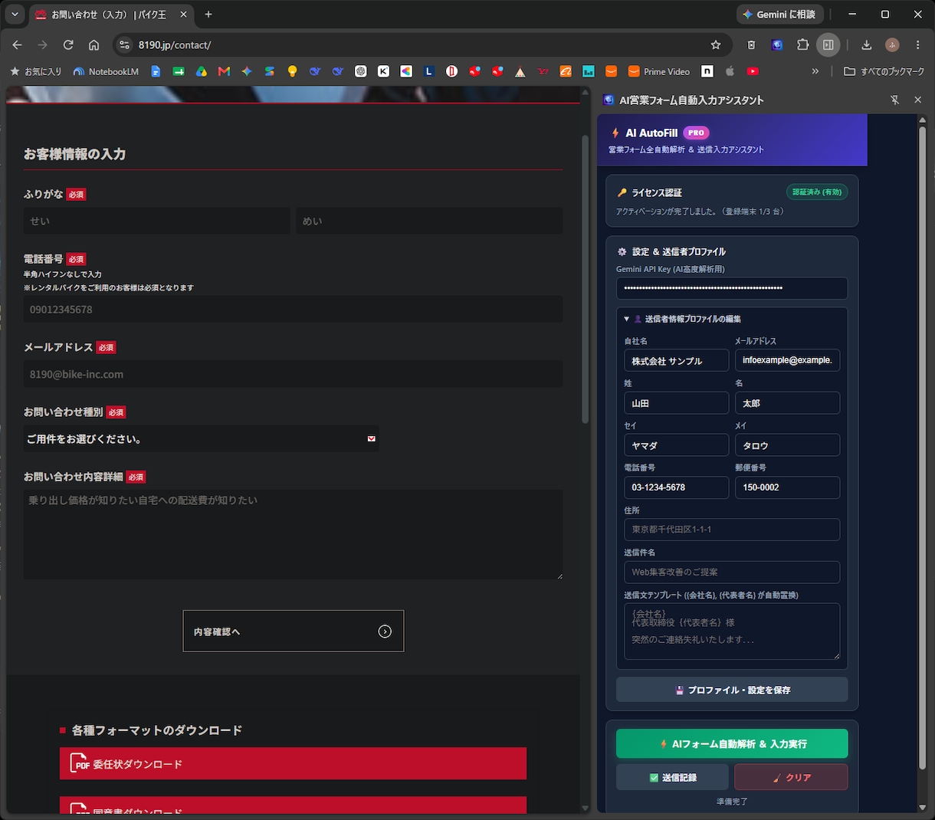Go back to the previous page

click(18, 45)
